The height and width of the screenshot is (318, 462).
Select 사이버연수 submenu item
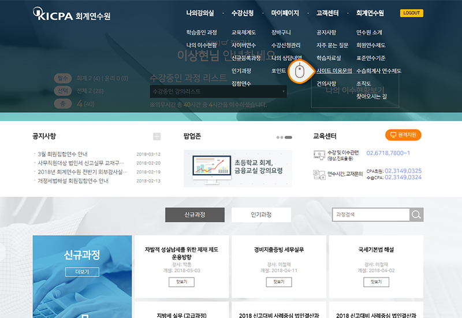(x=244, y=45)
